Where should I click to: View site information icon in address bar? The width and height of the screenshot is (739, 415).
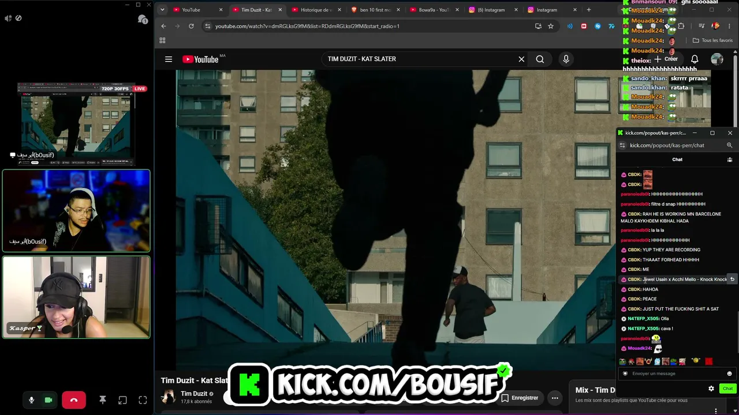point(207,26)
